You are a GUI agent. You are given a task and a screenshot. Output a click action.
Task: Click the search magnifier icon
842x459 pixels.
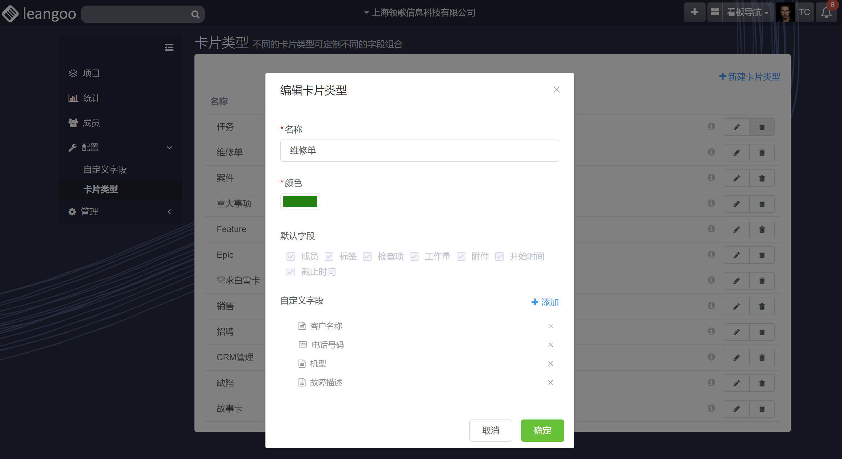click(x=195, y=15)
